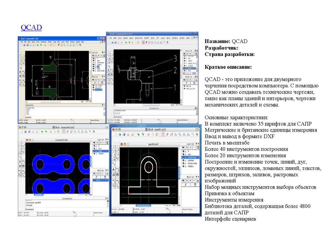The height and width of the screenshot is (247, 330).
Task: Click add layer plus button in part01.dxf window
Action: (190, 148)
